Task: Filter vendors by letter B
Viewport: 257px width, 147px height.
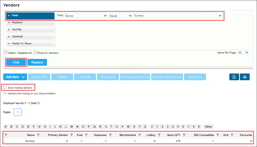Action: click(x=11, y=126)
